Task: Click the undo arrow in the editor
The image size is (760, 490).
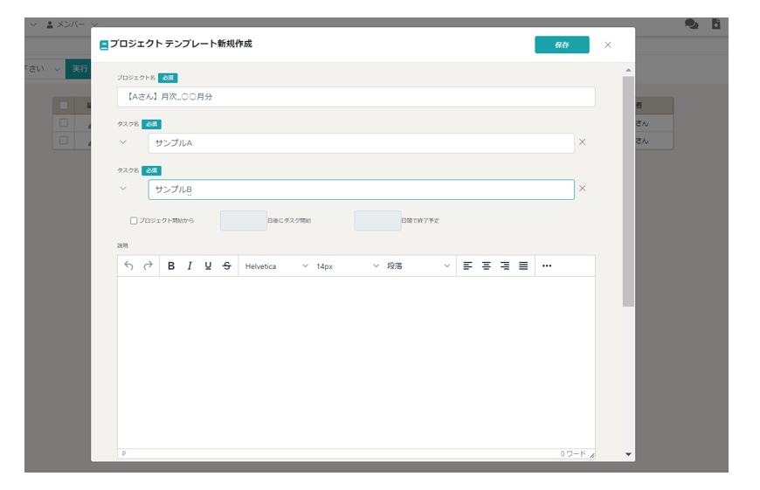Action: pyautogui.click(x=129, y=266)
